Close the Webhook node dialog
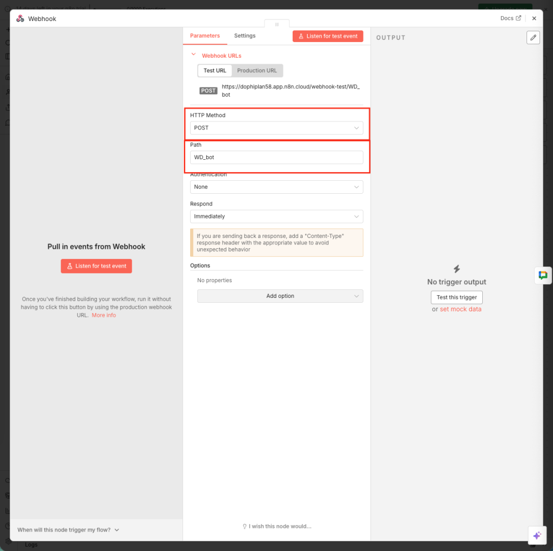This screenshot has height=551, width=553. point(534,18)
